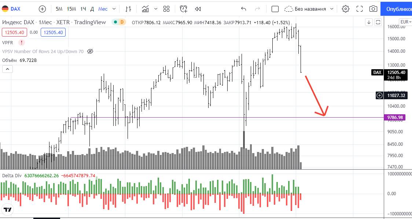Screen dimensions: 412x219
Task: Collapse the indicator legend with chevron button
Action: [x=7, y=69]
